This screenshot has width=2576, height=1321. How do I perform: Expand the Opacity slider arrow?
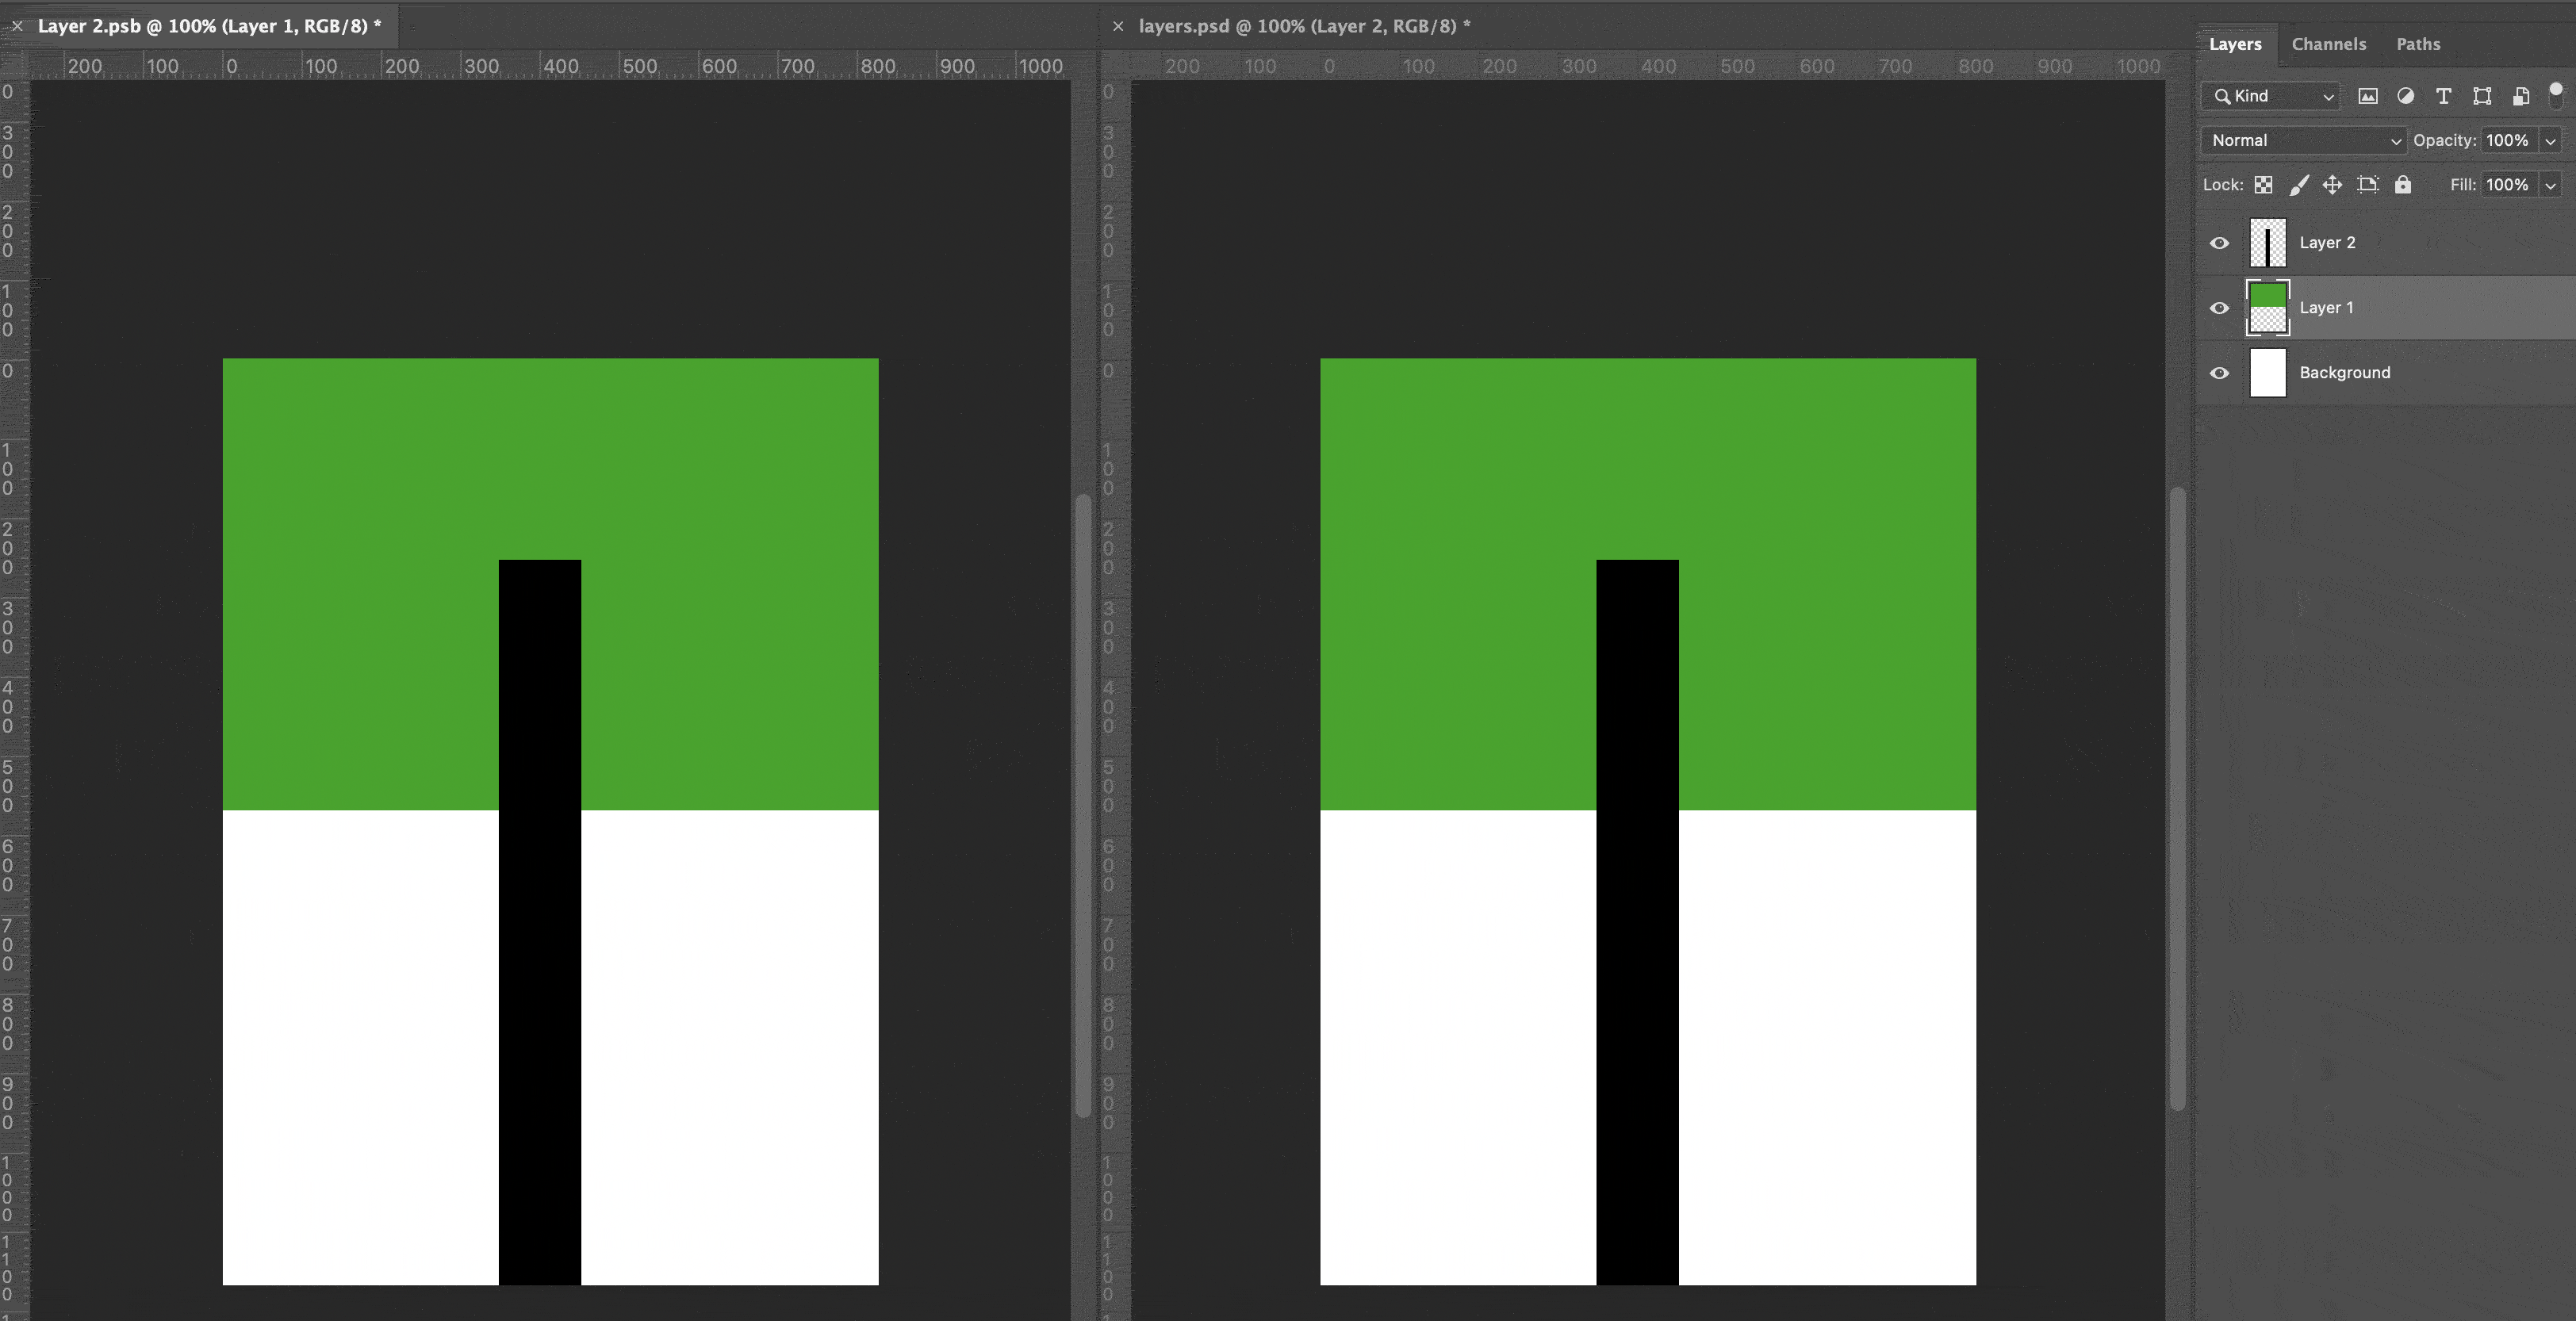(x=2550, y=141)
